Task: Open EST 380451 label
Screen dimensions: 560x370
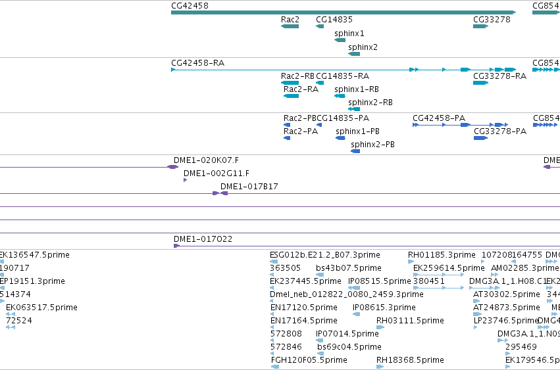Action: (429, 281)
